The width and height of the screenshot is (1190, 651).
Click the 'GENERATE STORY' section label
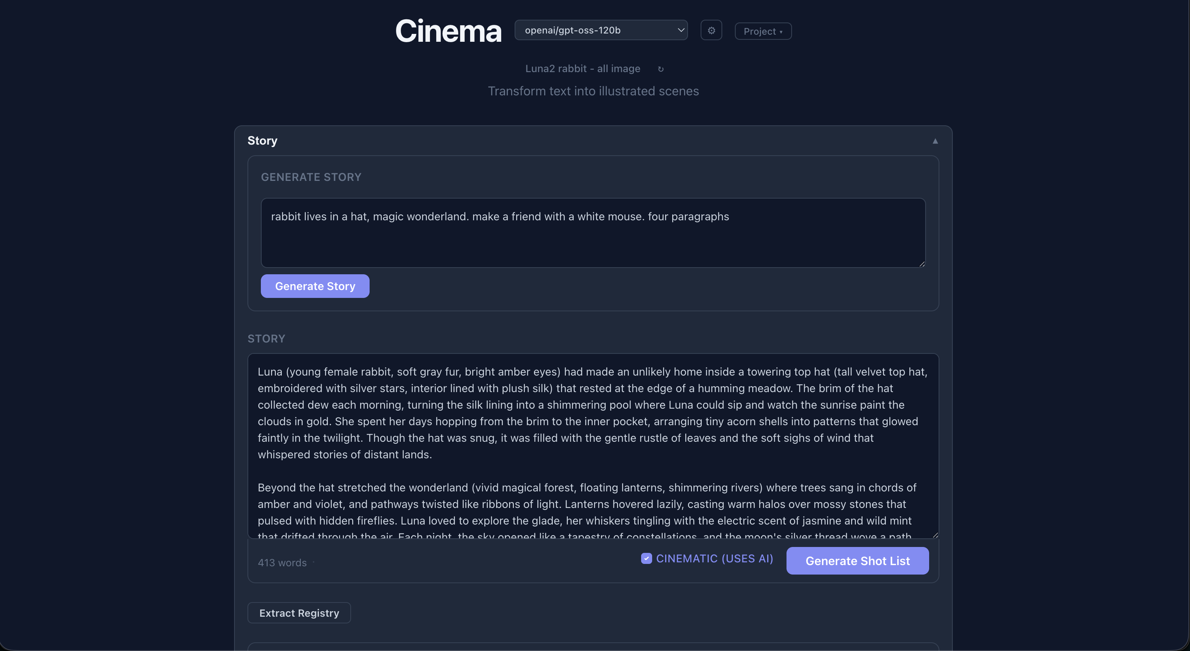tap(311, 177)
